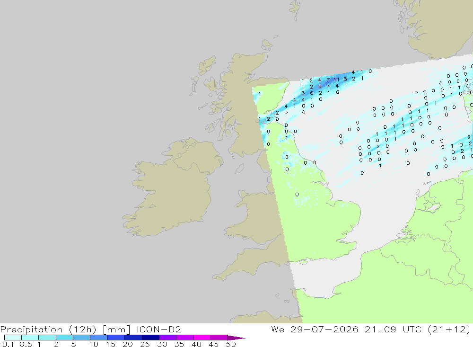Click the '0.1' legend scale label

[8, 344]
